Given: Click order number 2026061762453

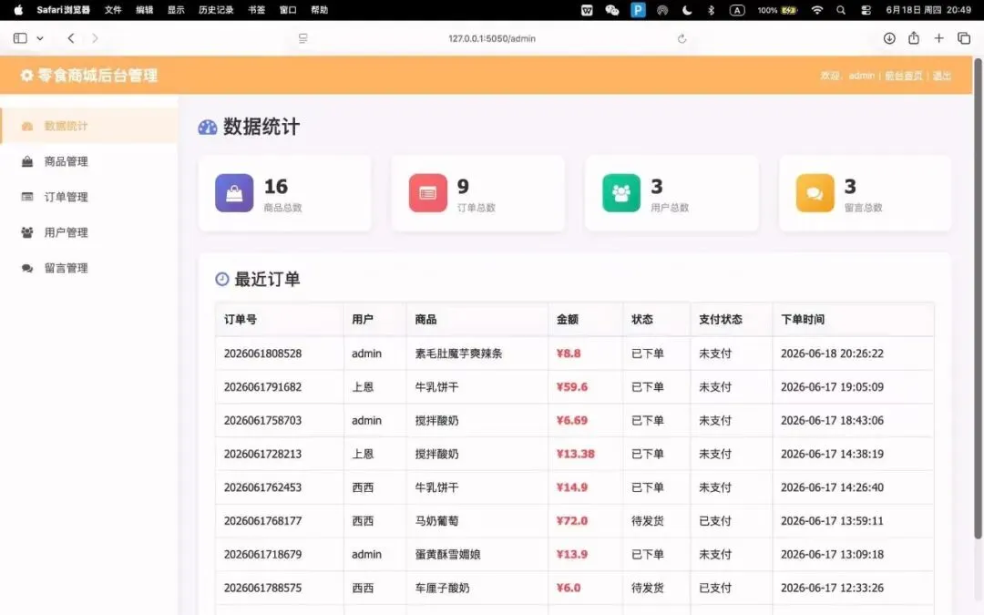Looking at the screenshot, I should click(x=262, y=487).
